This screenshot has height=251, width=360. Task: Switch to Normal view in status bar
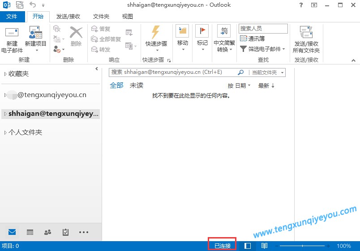[x=248, y=246]
